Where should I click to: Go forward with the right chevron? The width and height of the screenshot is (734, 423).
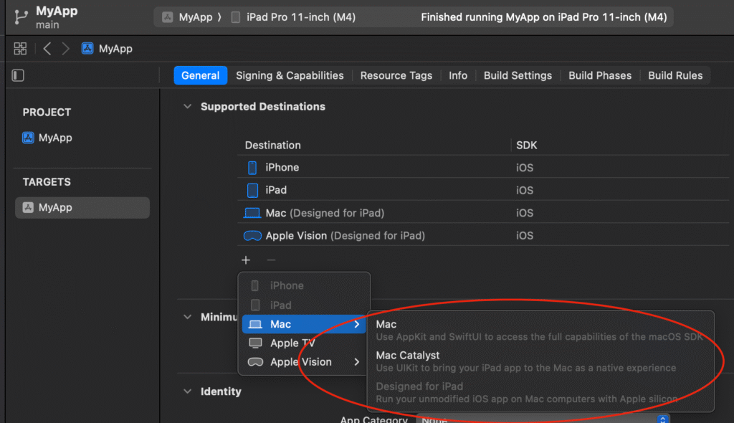click(x=65, y=49)
